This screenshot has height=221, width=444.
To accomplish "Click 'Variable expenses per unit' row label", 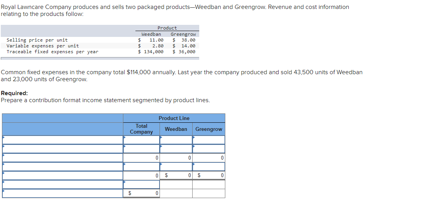I will [43, 46].
